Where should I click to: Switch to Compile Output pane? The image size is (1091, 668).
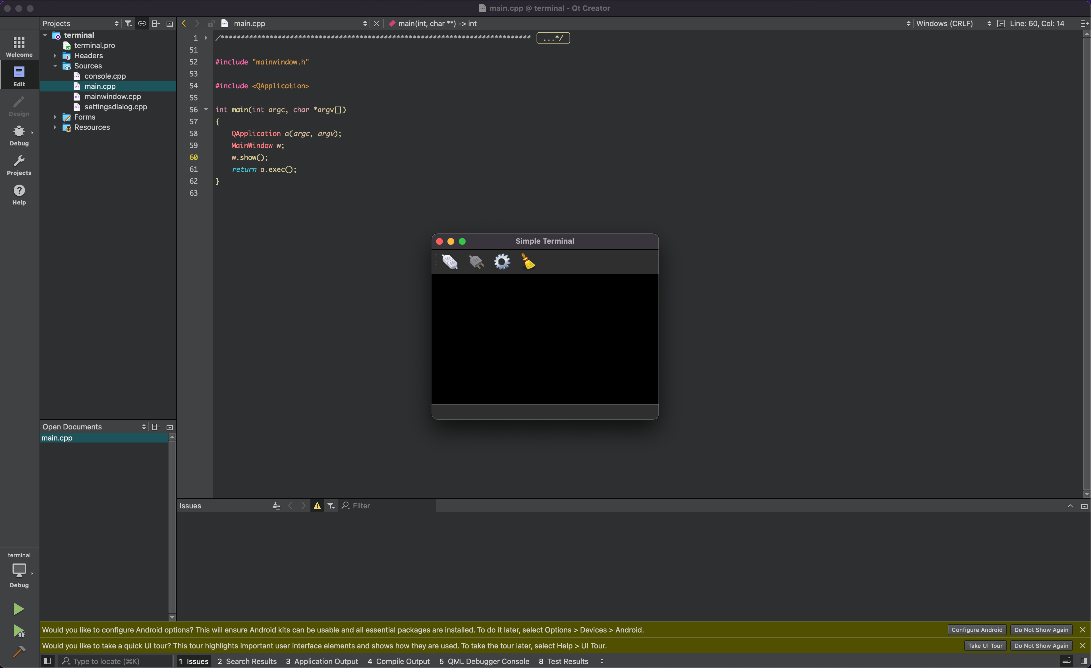pyautogui.click(x=399, y=661)
